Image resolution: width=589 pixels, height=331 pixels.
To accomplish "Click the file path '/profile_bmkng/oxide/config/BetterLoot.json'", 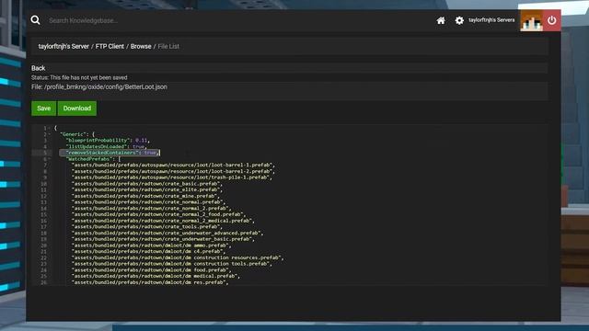I will click(x=106, y=87).
